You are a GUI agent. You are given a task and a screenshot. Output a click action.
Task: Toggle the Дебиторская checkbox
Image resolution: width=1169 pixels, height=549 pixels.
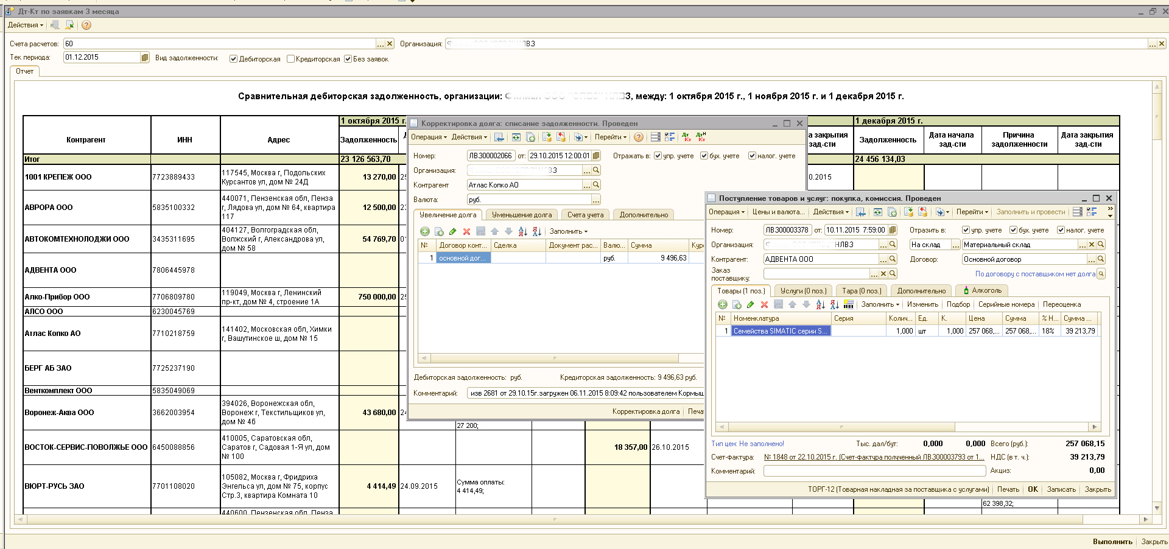233,59
